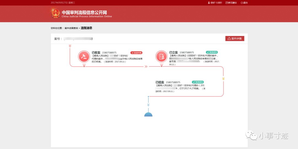Image resolution: width=298 pixels, height=149 pixels.
Task: Click the gavel icon for 已收案
Action: click(x=84, y=56)
